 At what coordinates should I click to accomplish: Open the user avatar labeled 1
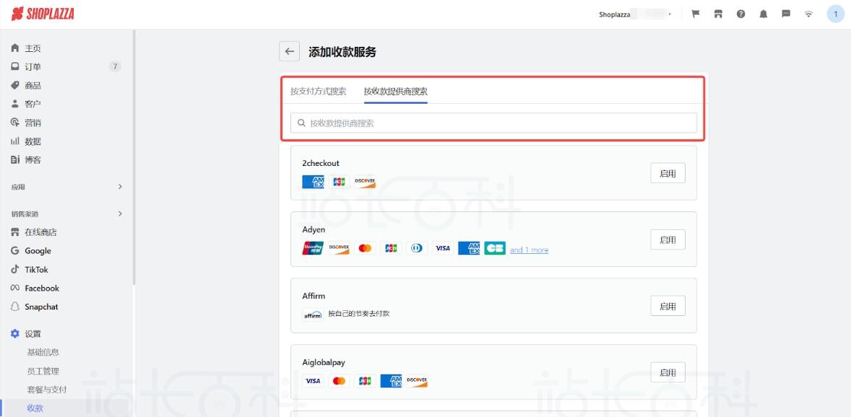(835, 14)
